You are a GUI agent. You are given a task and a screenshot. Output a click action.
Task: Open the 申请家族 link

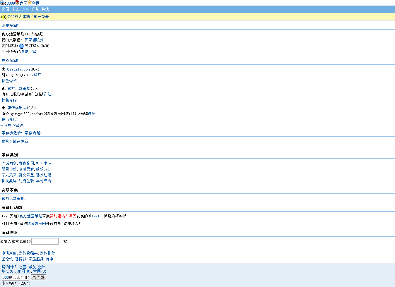9,253
